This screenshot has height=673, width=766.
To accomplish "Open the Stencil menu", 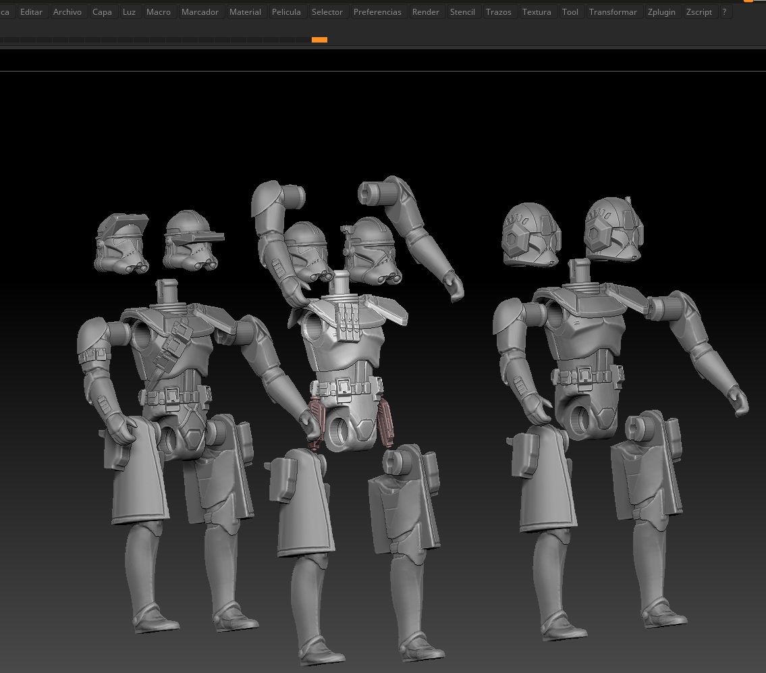I will tap(462, 11).
